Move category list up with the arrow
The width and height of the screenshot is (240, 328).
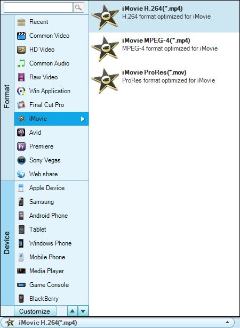(x=73, y=311)
